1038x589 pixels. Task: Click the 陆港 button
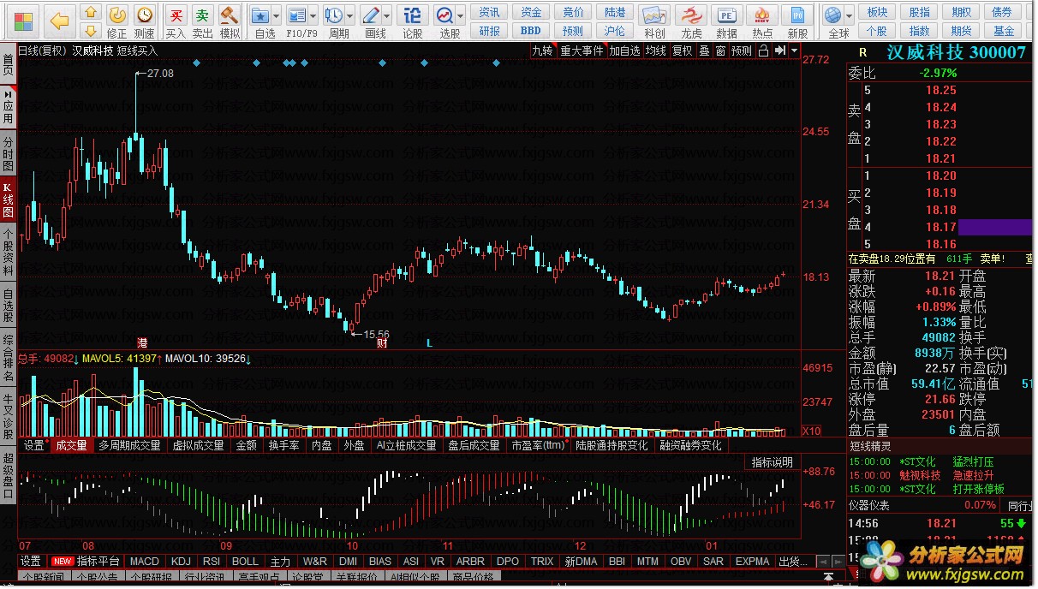click(x=615, y=12)
